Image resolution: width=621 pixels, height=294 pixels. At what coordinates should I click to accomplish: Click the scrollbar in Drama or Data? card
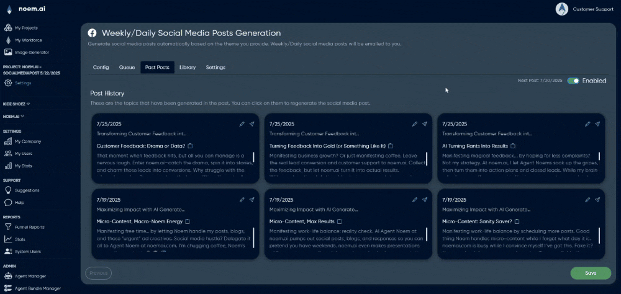[253, 158]
